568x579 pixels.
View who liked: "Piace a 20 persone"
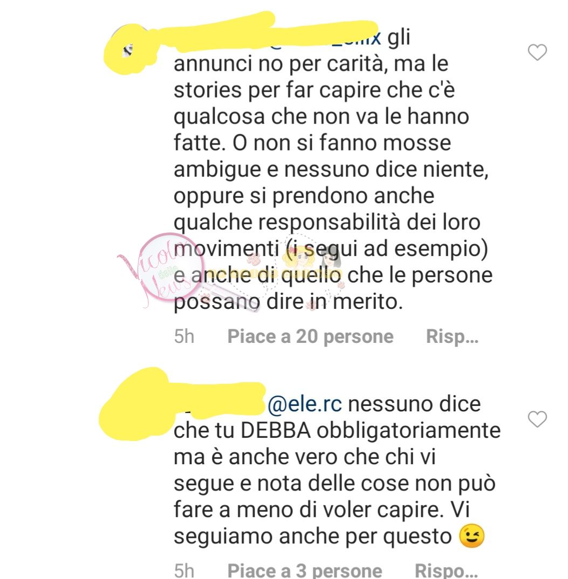tap(310, 336)
